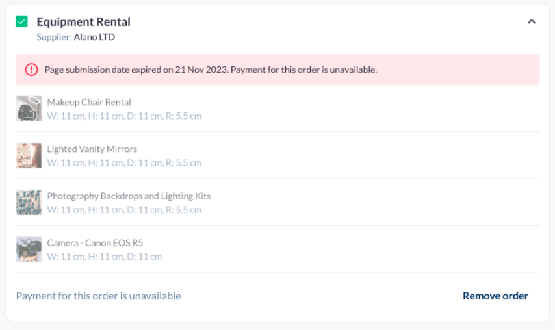The image size is (555, 330).
Task: Click the Lighted Vanity Mirrors dimensions text
Action: click(124, 163)
